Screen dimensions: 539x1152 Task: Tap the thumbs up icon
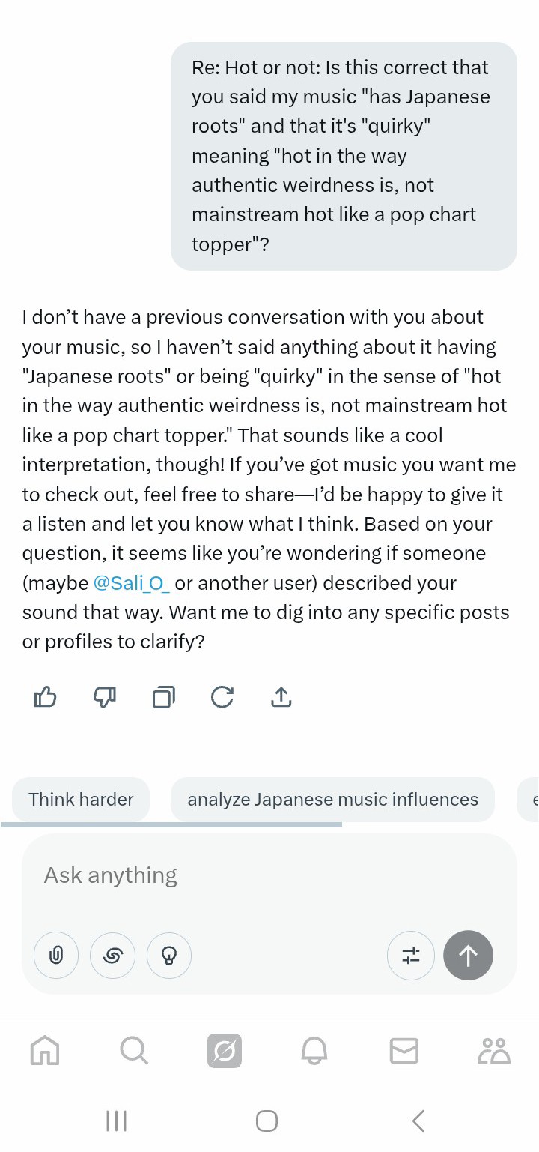tap(46, 698)
